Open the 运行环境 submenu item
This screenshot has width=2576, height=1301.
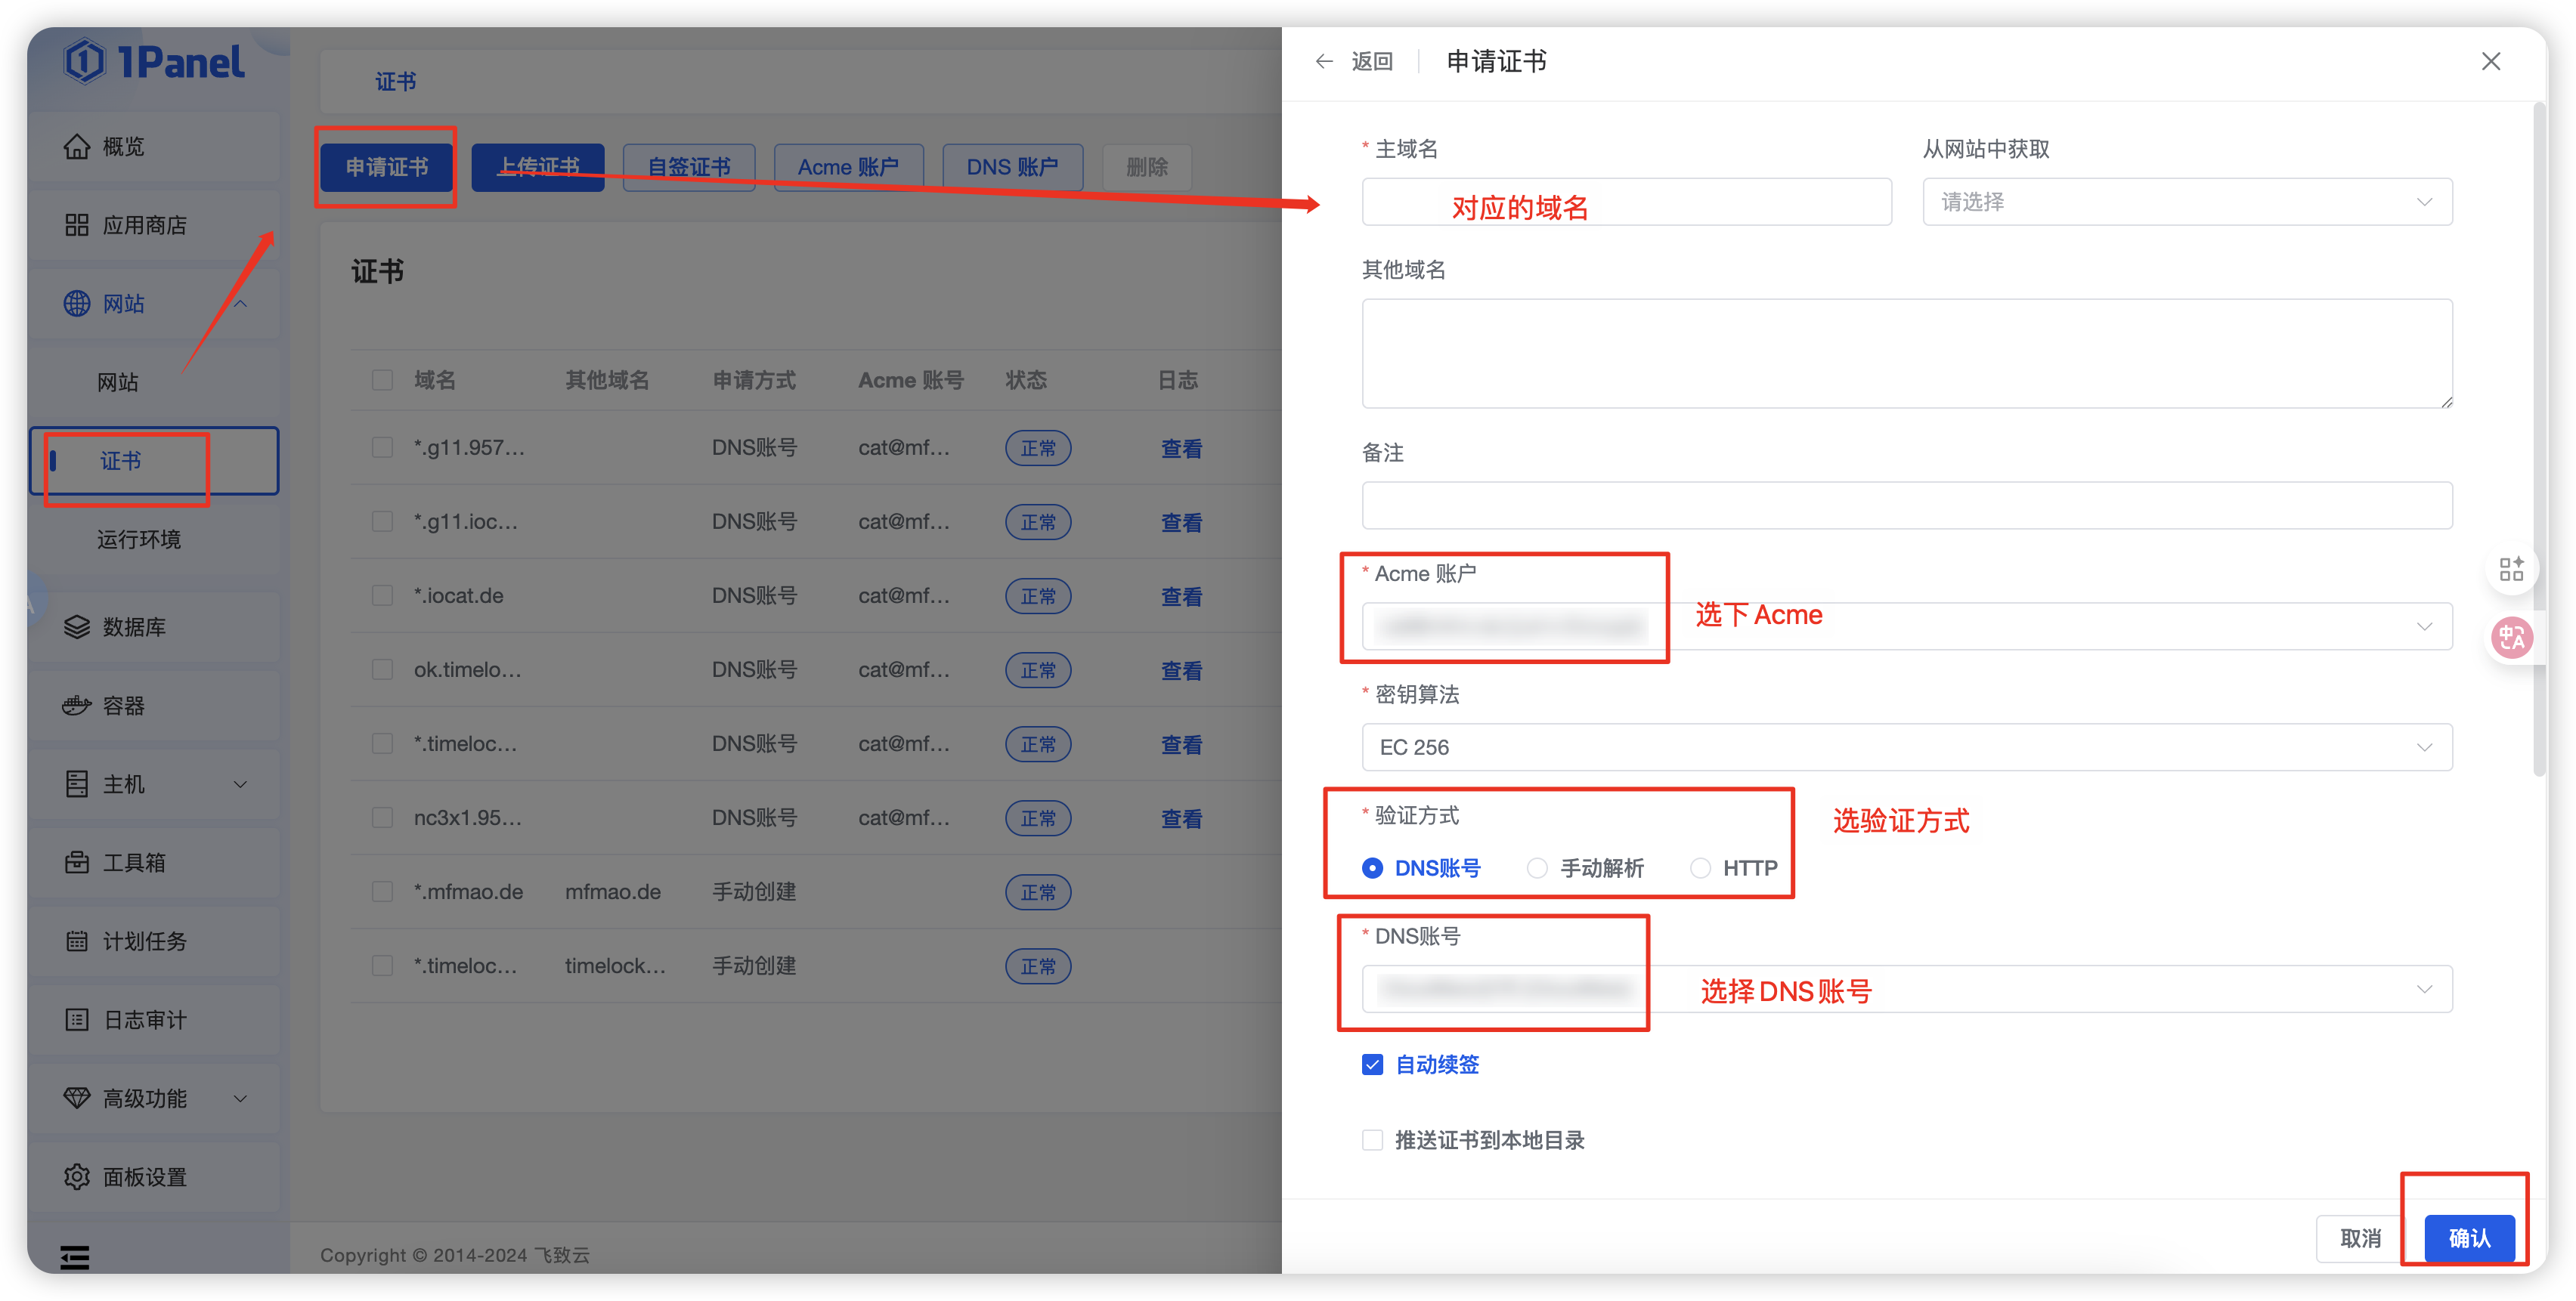139,539
